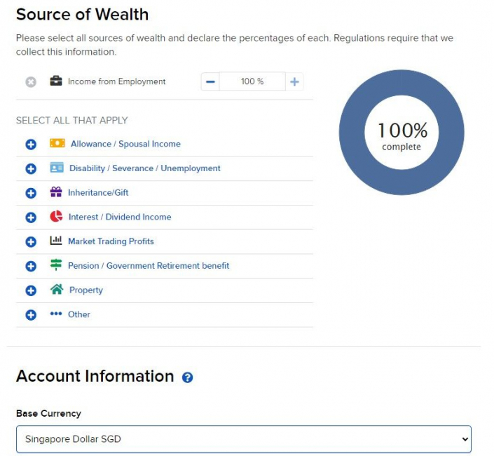Click the red pie chart Interest / Dividend icon
494x456 pixels.
pos(56,217)
